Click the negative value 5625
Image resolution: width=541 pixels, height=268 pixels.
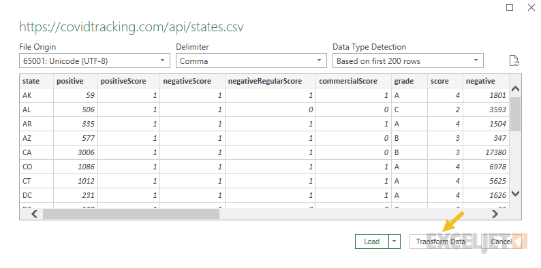[486, 181]
